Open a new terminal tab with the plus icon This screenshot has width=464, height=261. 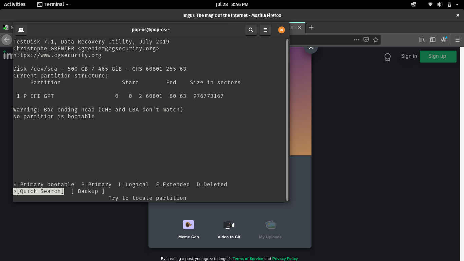(21, 30)
